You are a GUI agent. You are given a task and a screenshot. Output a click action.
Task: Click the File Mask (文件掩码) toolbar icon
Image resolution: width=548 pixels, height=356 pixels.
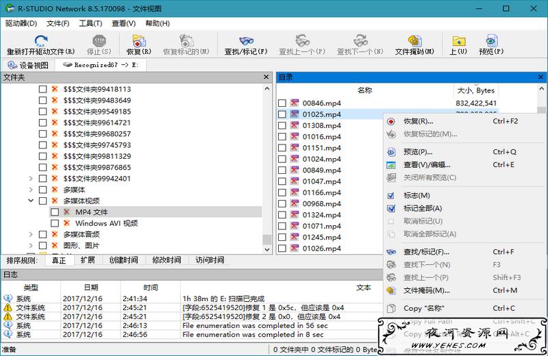(x=414, y=41)
